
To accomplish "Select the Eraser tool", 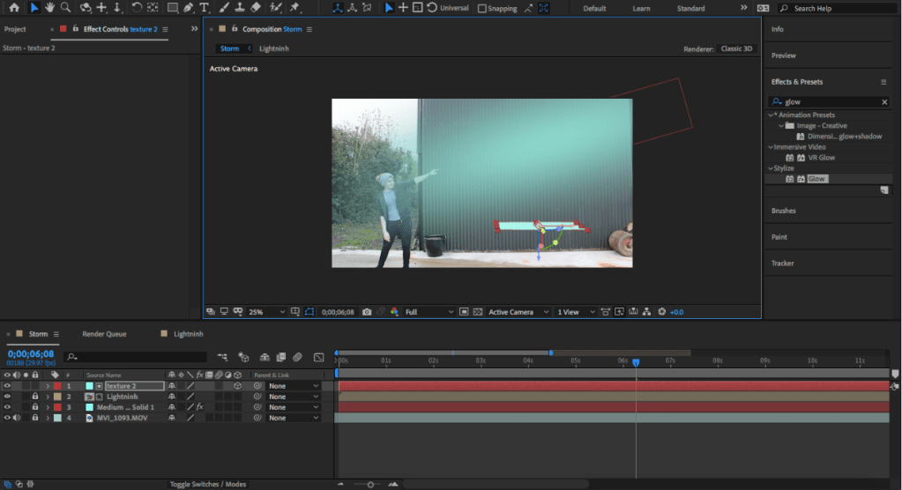I will click(x=256, y=8).
